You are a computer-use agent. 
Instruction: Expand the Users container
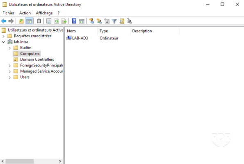tap(10, 77)
